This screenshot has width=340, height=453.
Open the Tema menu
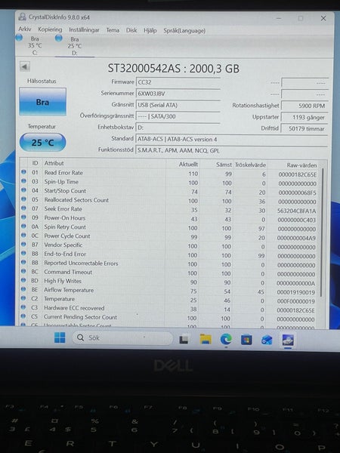click(x=113, y=30)
